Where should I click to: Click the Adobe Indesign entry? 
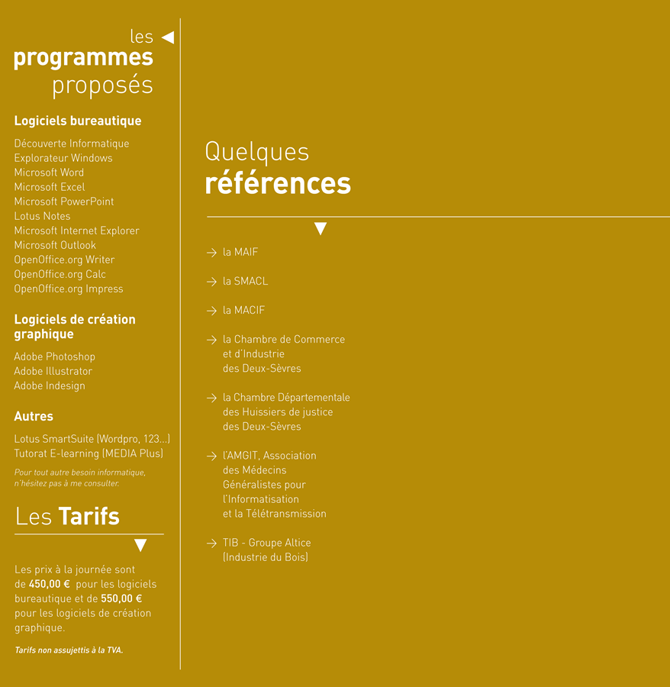point(50,385)
